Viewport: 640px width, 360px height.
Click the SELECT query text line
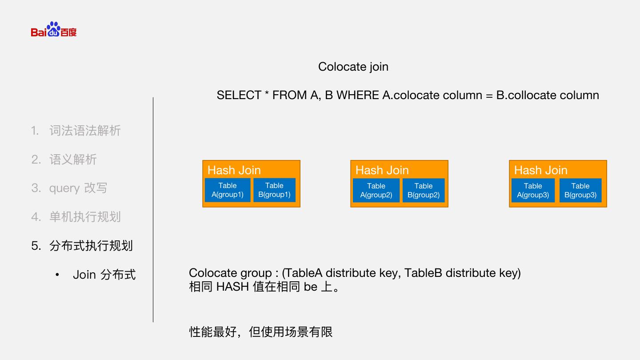click(408, 95)
